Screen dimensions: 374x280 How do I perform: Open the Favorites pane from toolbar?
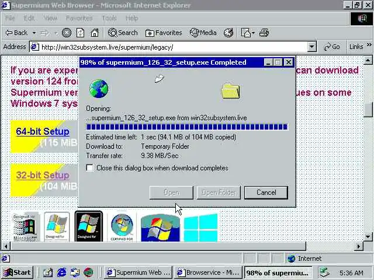pyautogui.click(x=164, y=33)
